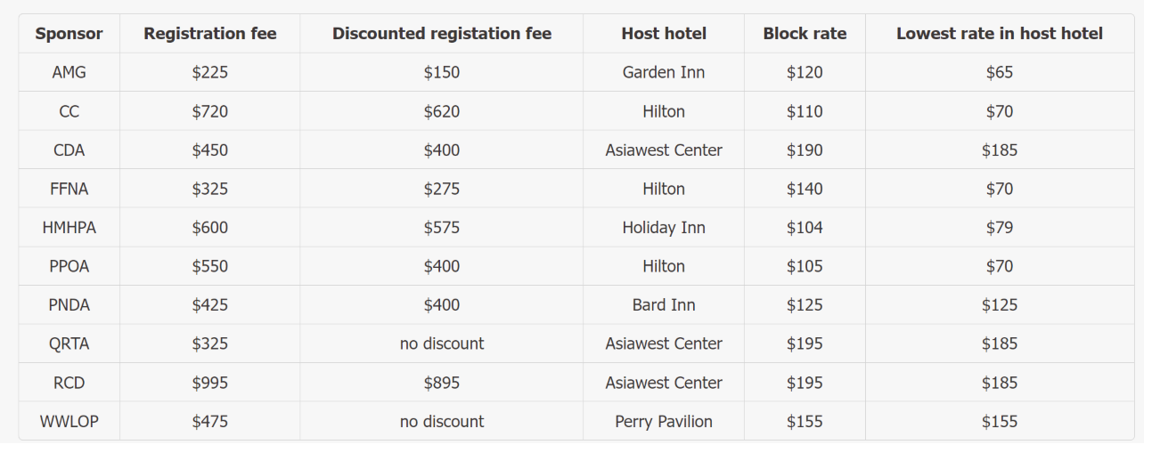Click the AMG sponsor cell

pos(69,73)
